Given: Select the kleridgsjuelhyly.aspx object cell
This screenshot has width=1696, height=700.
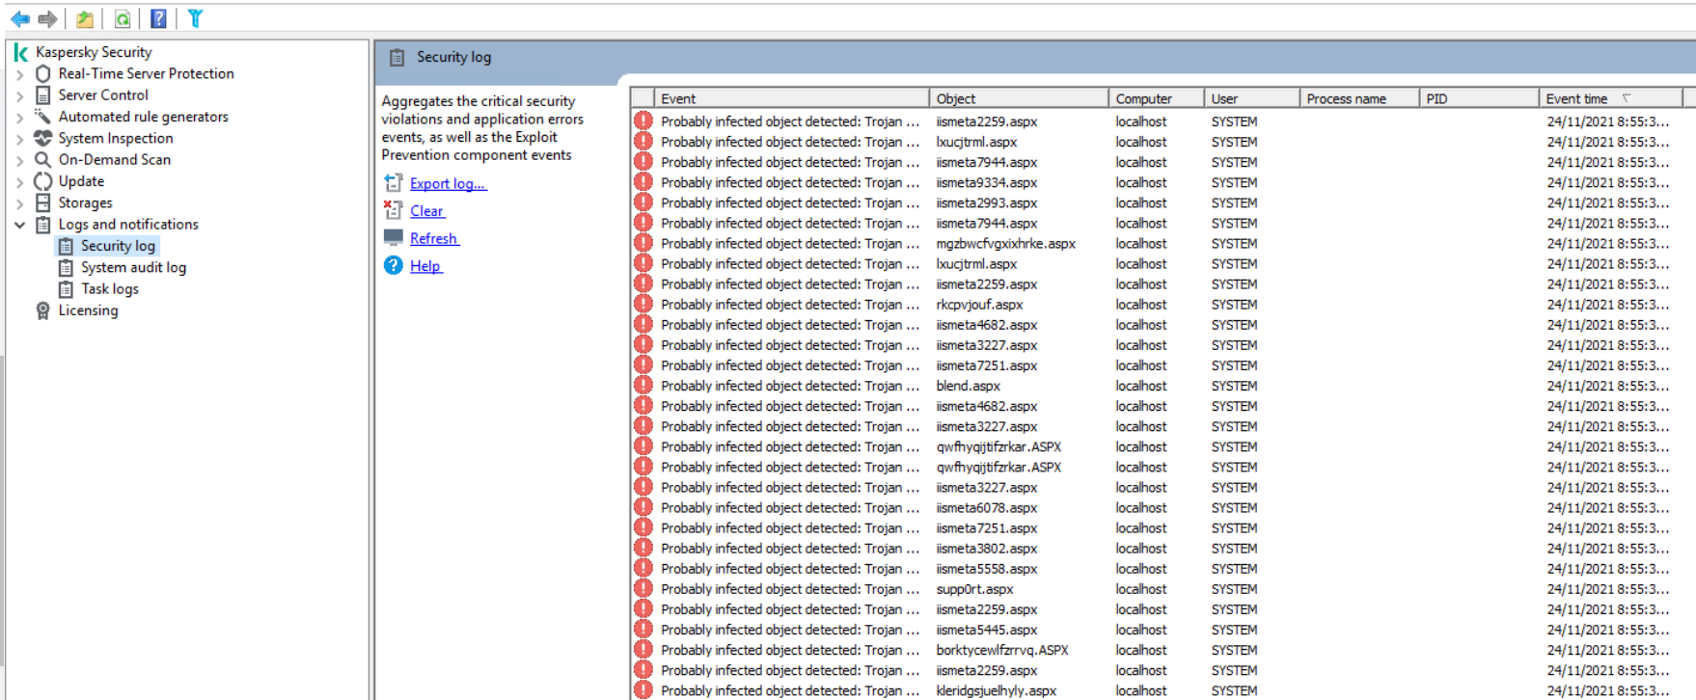Looking at the screenshot, I should pos(997,690).
